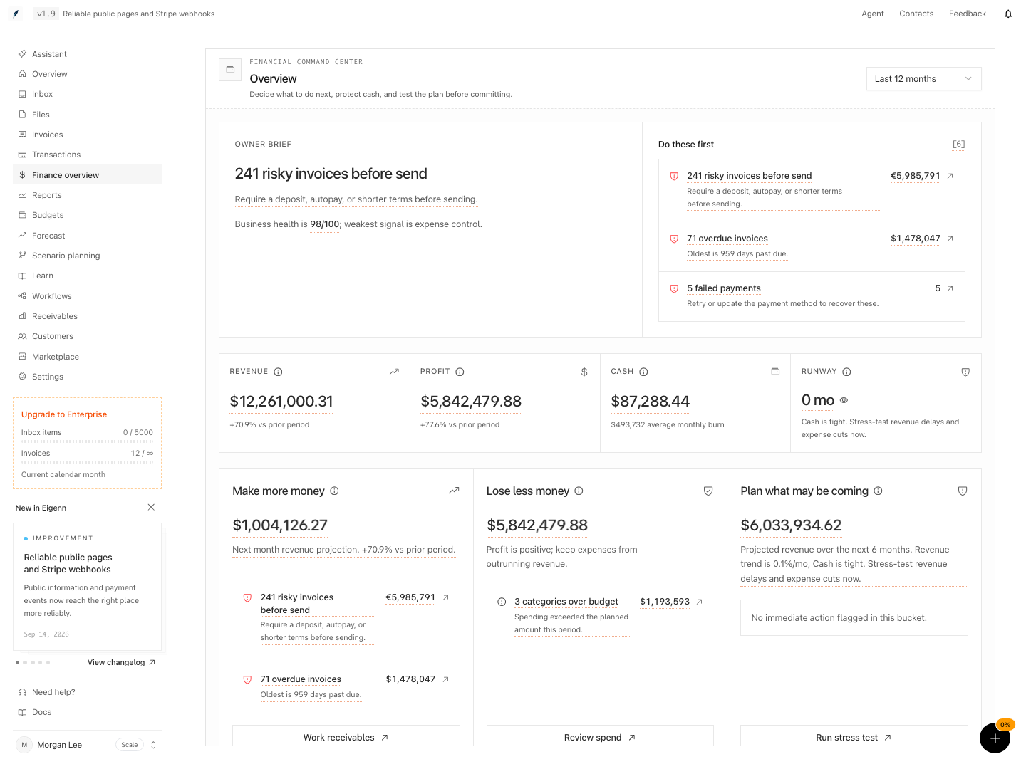Navigate to Receivables in the sidebar

point(87,316)
